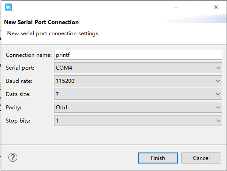Open the Baud rate dropdown showing 115200
Image resolution: width=227 pixels, height=171 pixels.
138,81
